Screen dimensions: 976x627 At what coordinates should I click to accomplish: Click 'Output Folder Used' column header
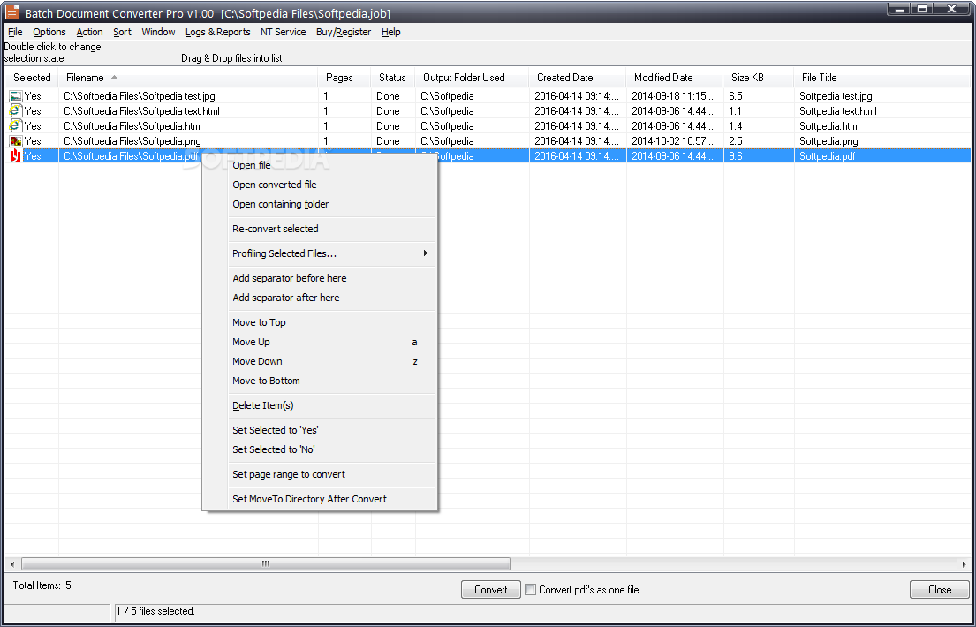(x=472, y=78)
